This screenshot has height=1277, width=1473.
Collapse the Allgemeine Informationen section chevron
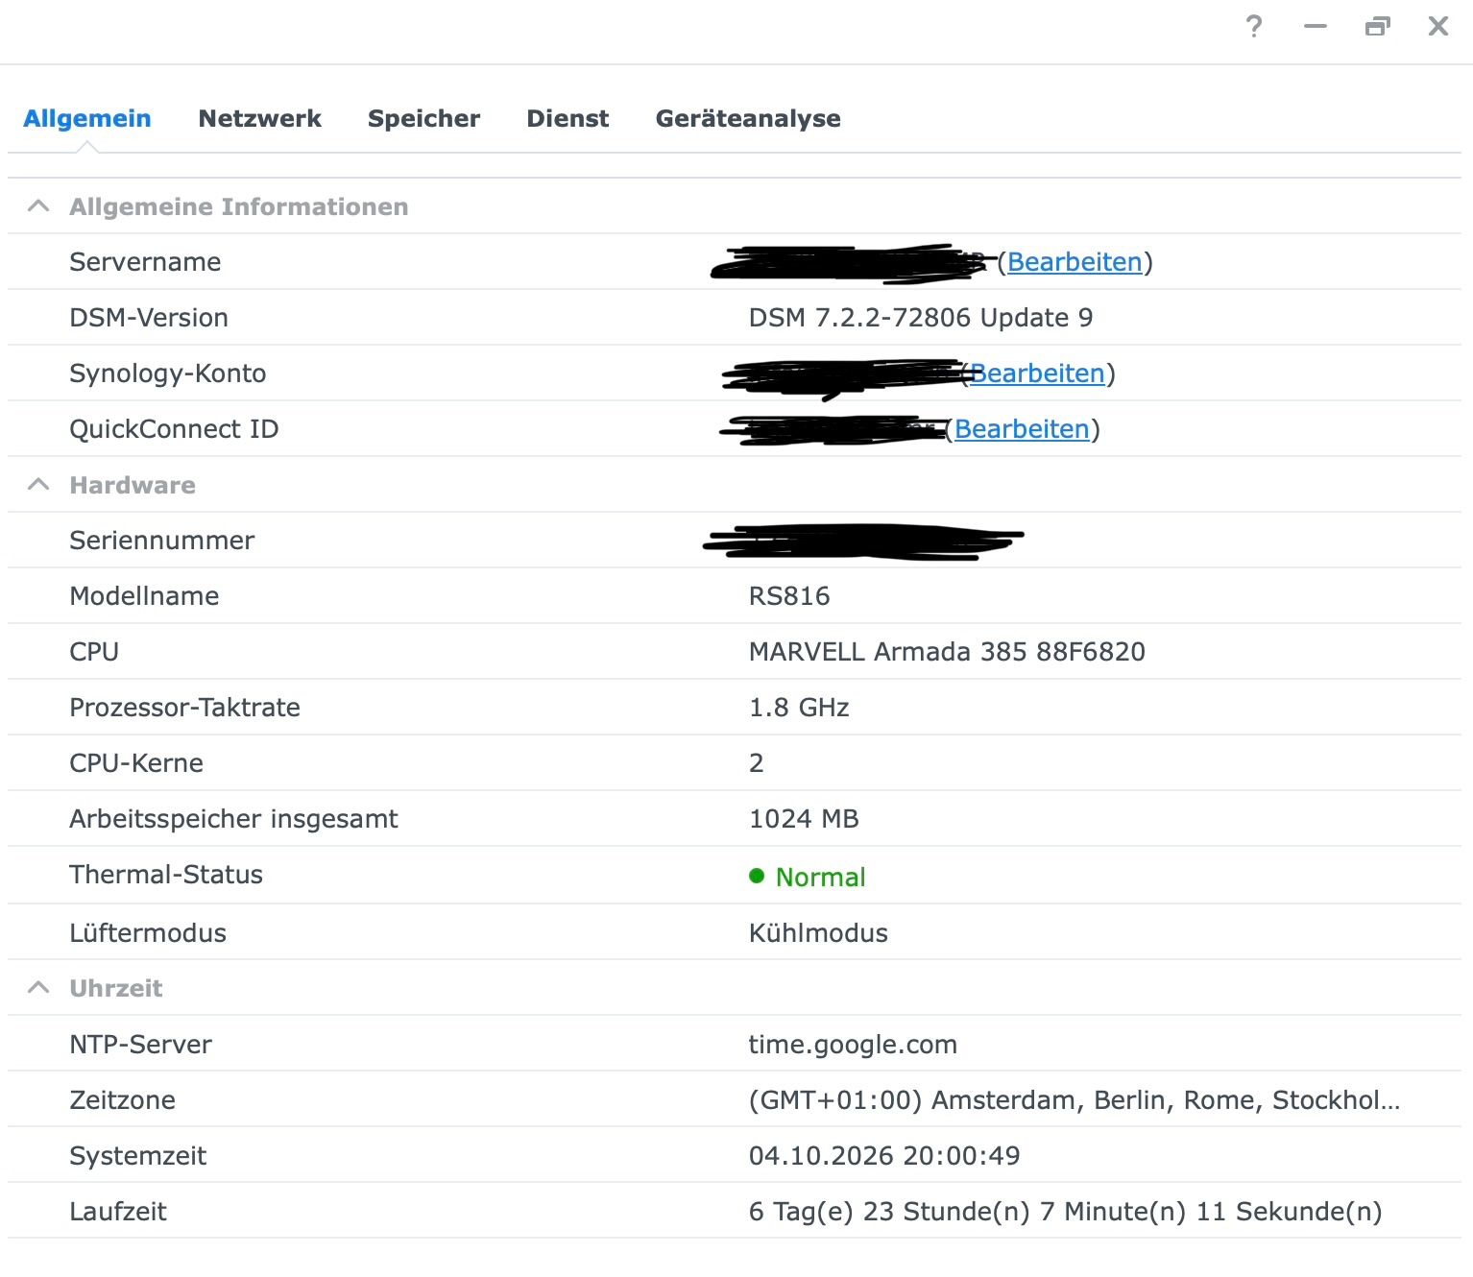(38, 205)
